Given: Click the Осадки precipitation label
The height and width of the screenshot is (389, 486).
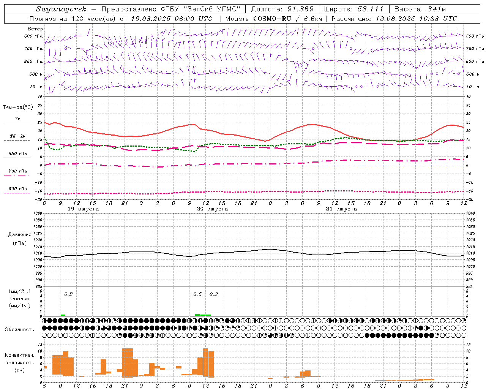Looking at the screenshot, I should [20, 299].
